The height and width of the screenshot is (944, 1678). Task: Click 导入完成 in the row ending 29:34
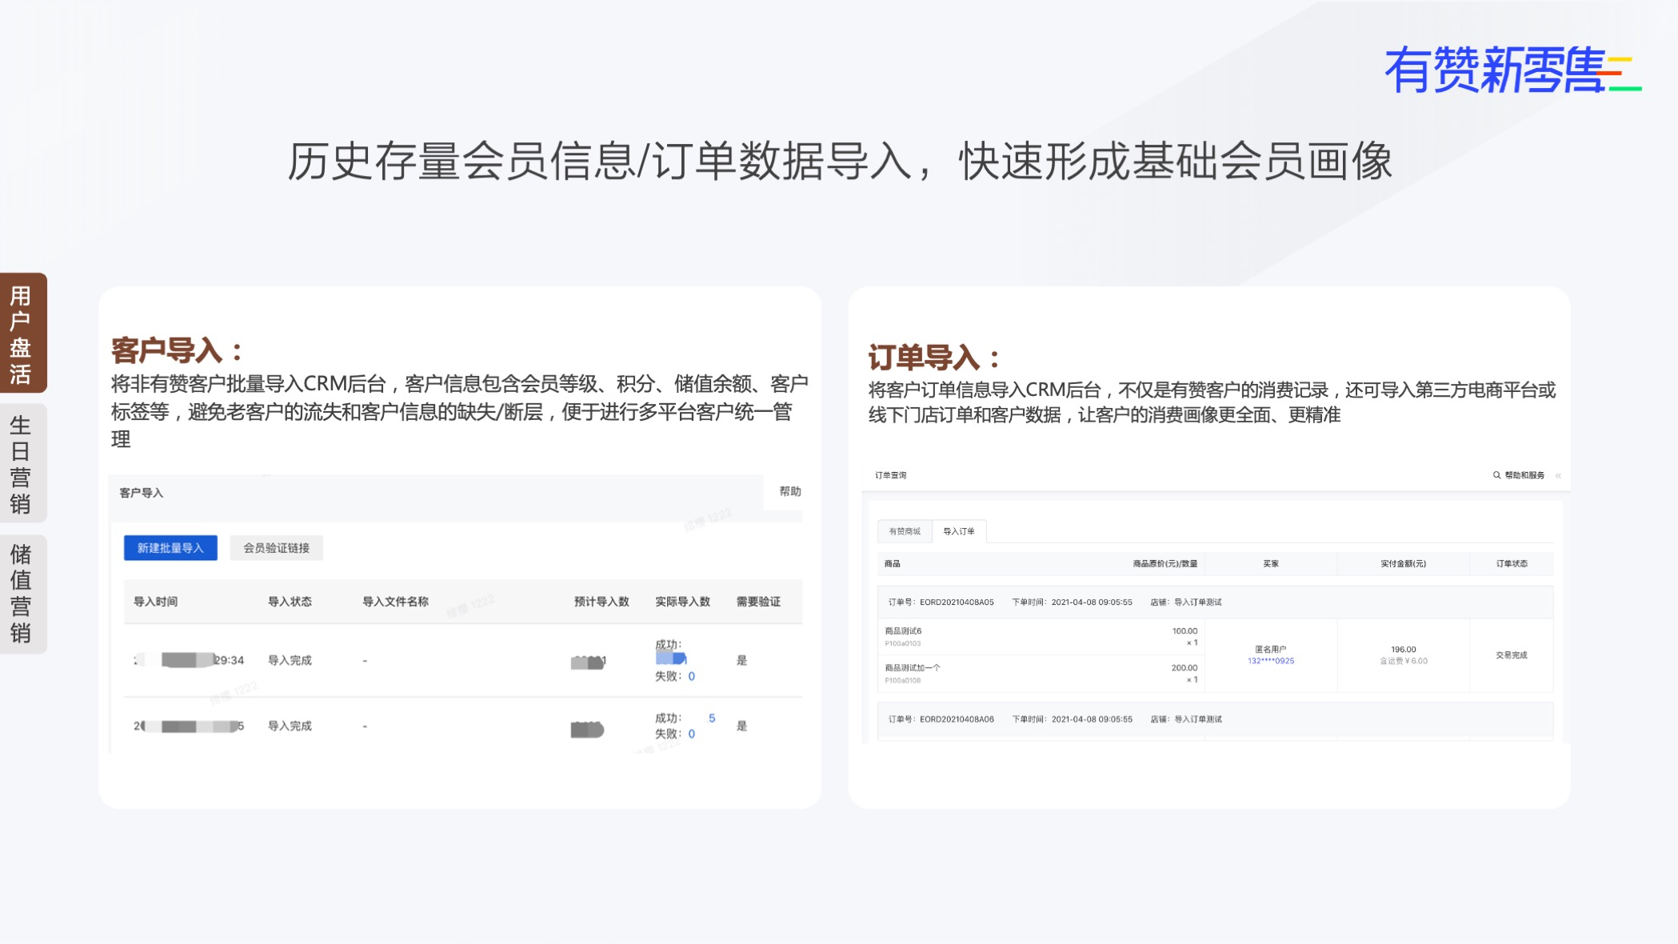290,660
